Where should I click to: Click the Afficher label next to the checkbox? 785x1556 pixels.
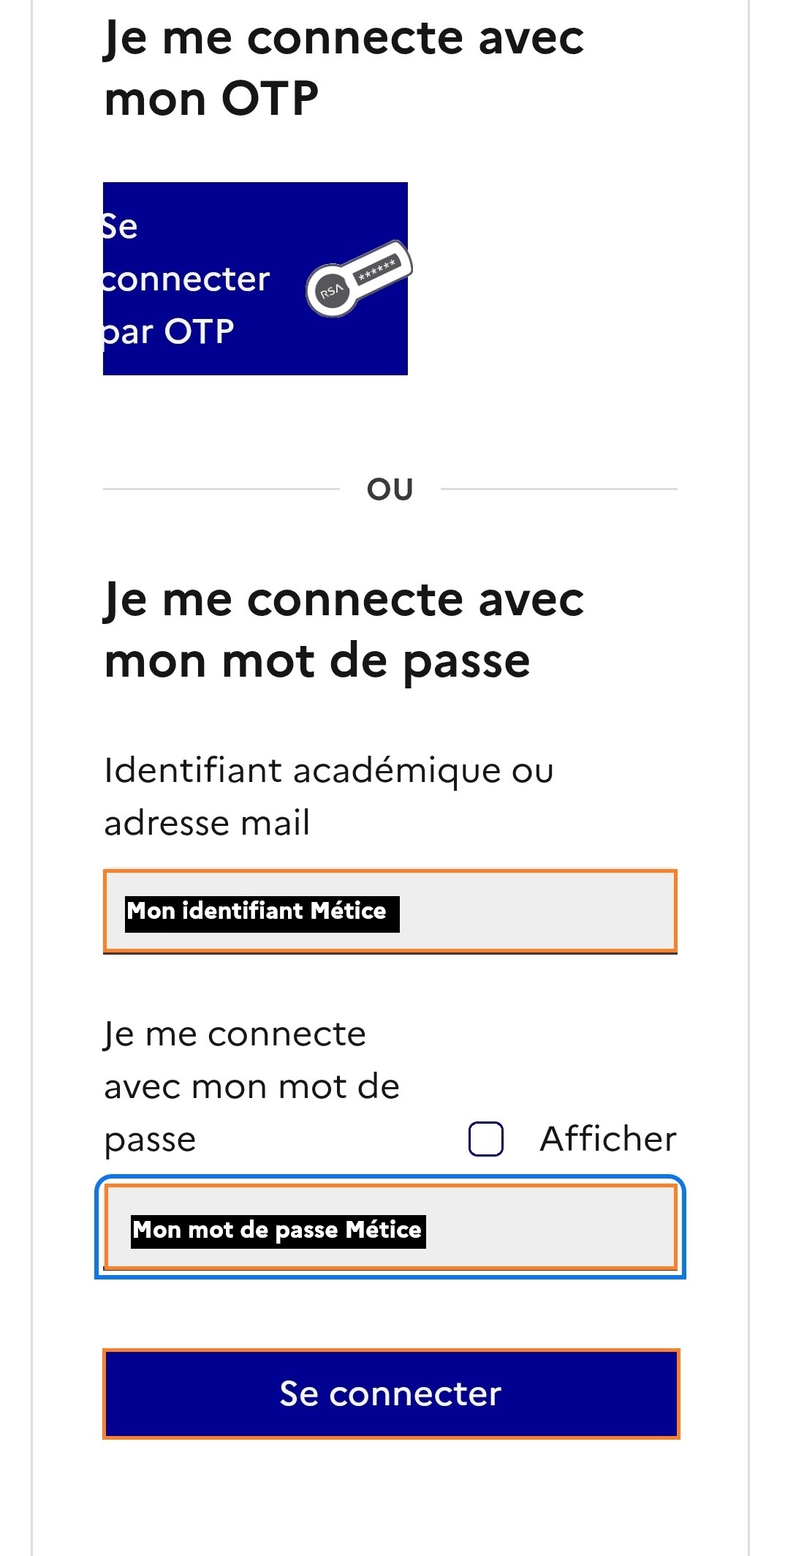[x=607, y=1139]
